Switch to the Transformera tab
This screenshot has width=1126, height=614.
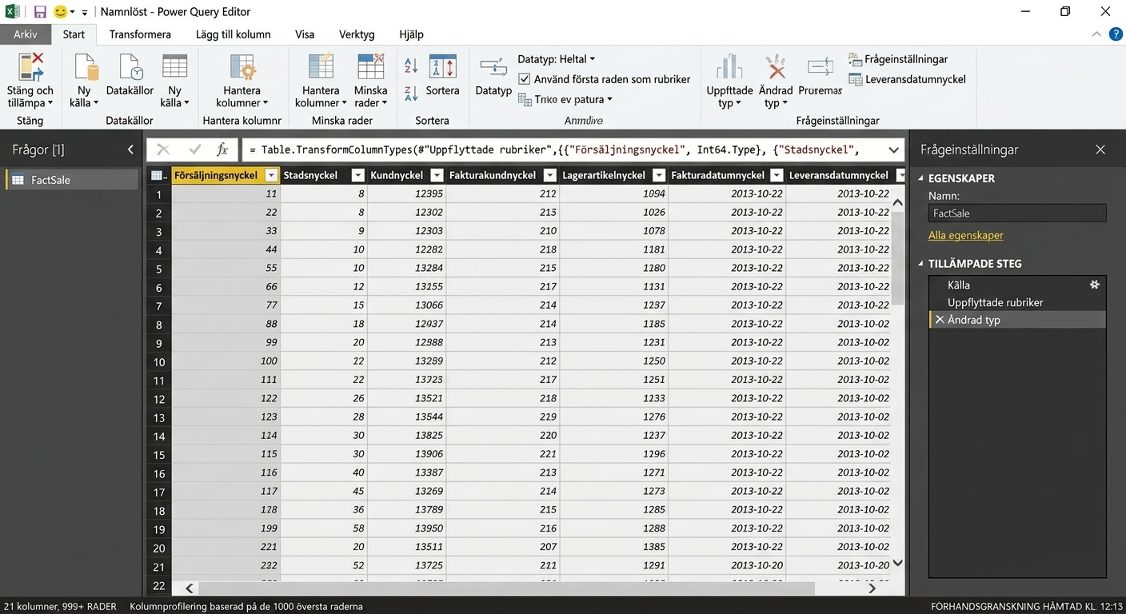point(140,34)
